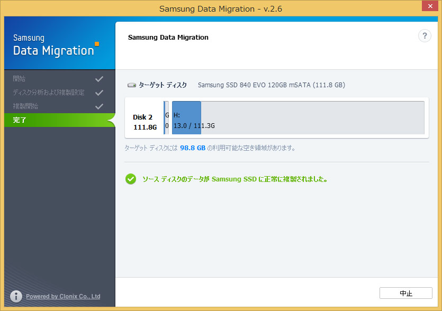Click the small G partition segment
The width and height of the screenshot is (442, 311).
coord(167,117)
